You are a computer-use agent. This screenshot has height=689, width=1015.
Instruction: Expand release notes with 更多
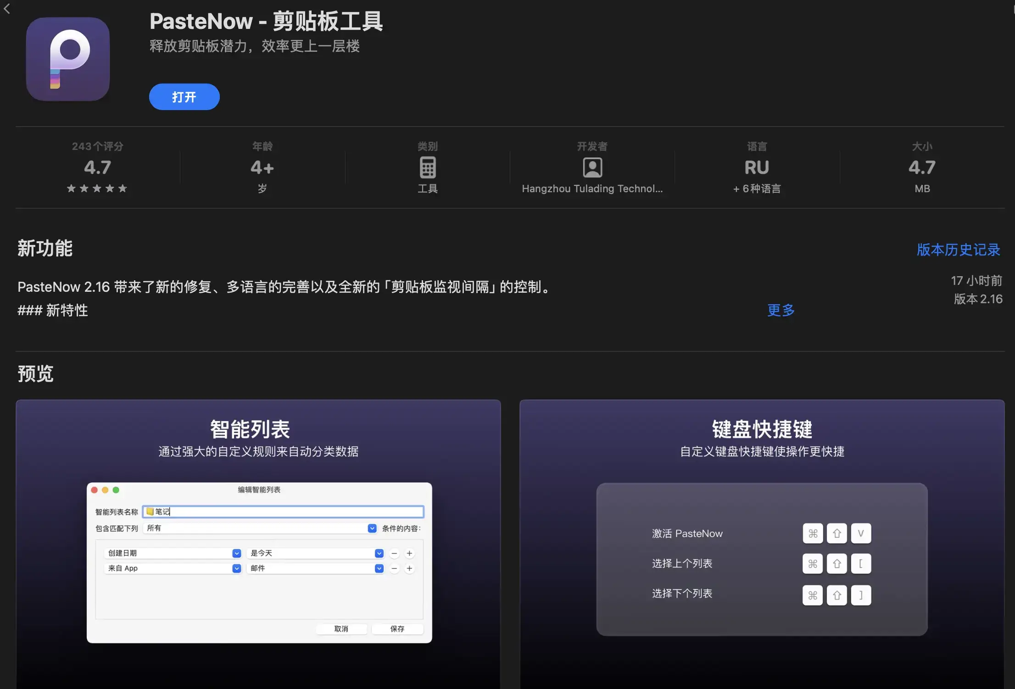tap(781, 310)
